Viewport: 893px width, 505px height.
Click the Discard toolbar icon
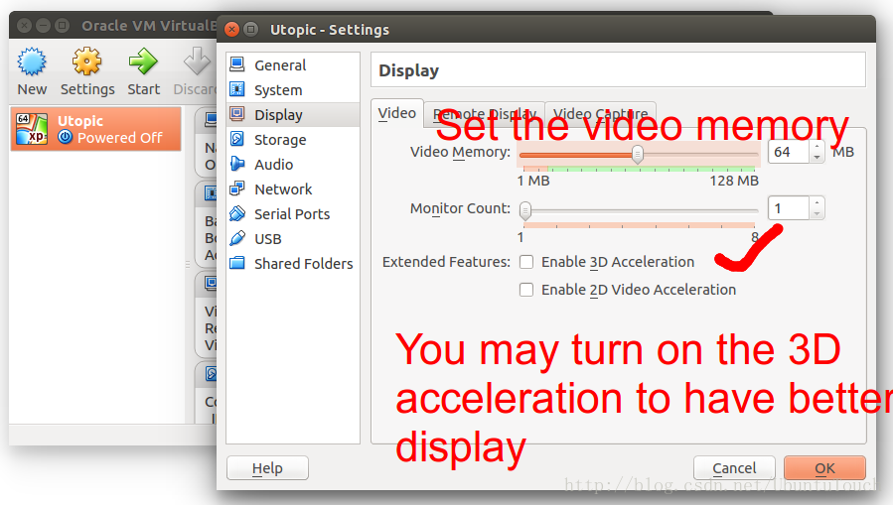pos(197,62)
